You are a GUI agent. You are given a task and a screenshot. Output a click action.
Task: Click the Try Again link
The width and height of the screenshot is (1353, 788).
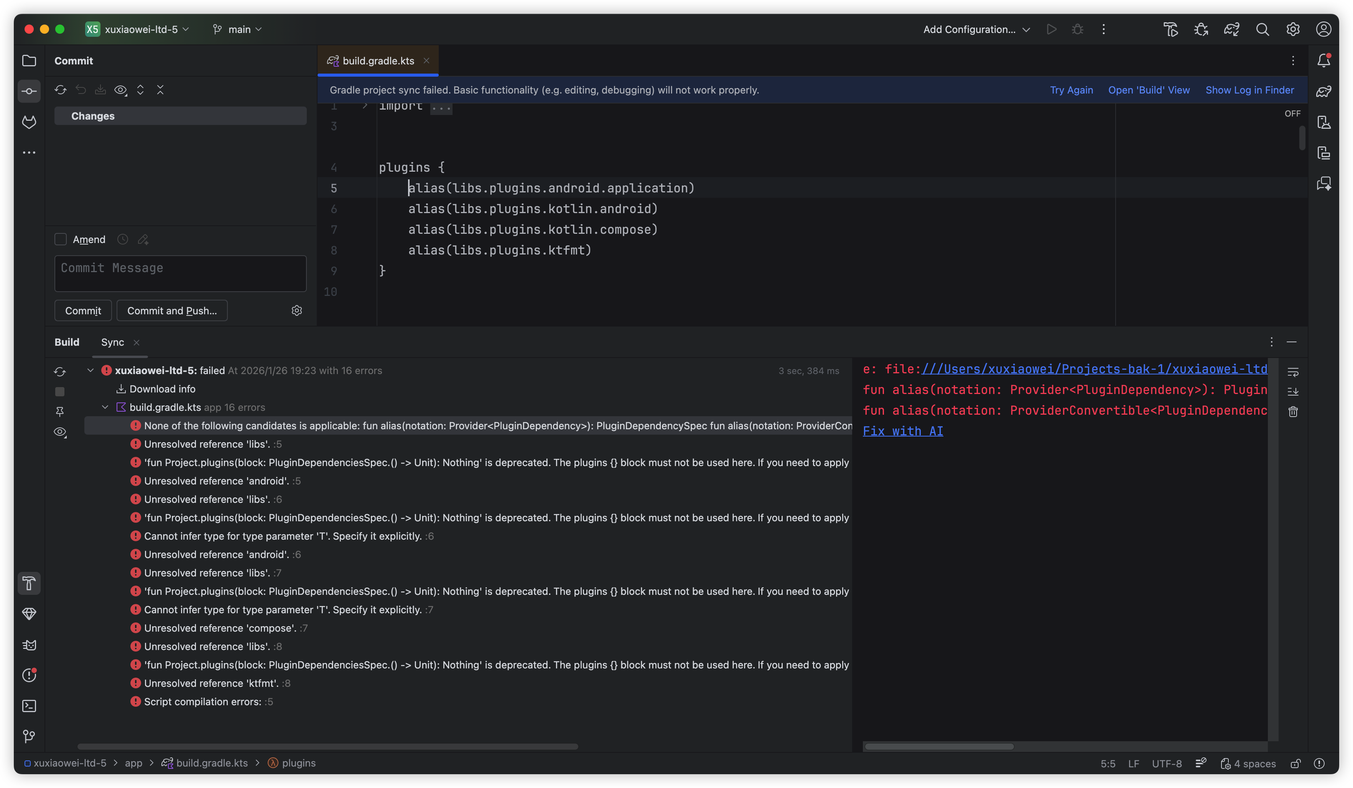click(x=1071, y=90)
